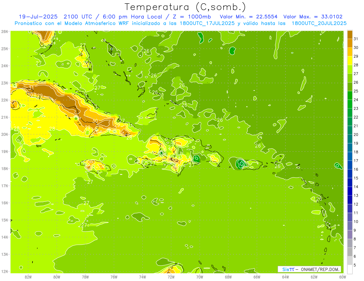Click the white legend swatch below 5
364x281 pixels.
click(x=350, y=269)
